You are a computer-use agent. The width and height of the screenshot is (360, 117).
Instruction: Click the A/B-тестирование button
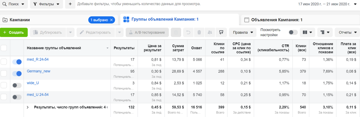(147, 32)
